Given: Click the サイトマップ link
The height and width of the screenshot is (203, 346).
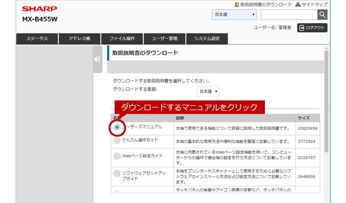Looking at the screenshot, I should coord(315,5).
